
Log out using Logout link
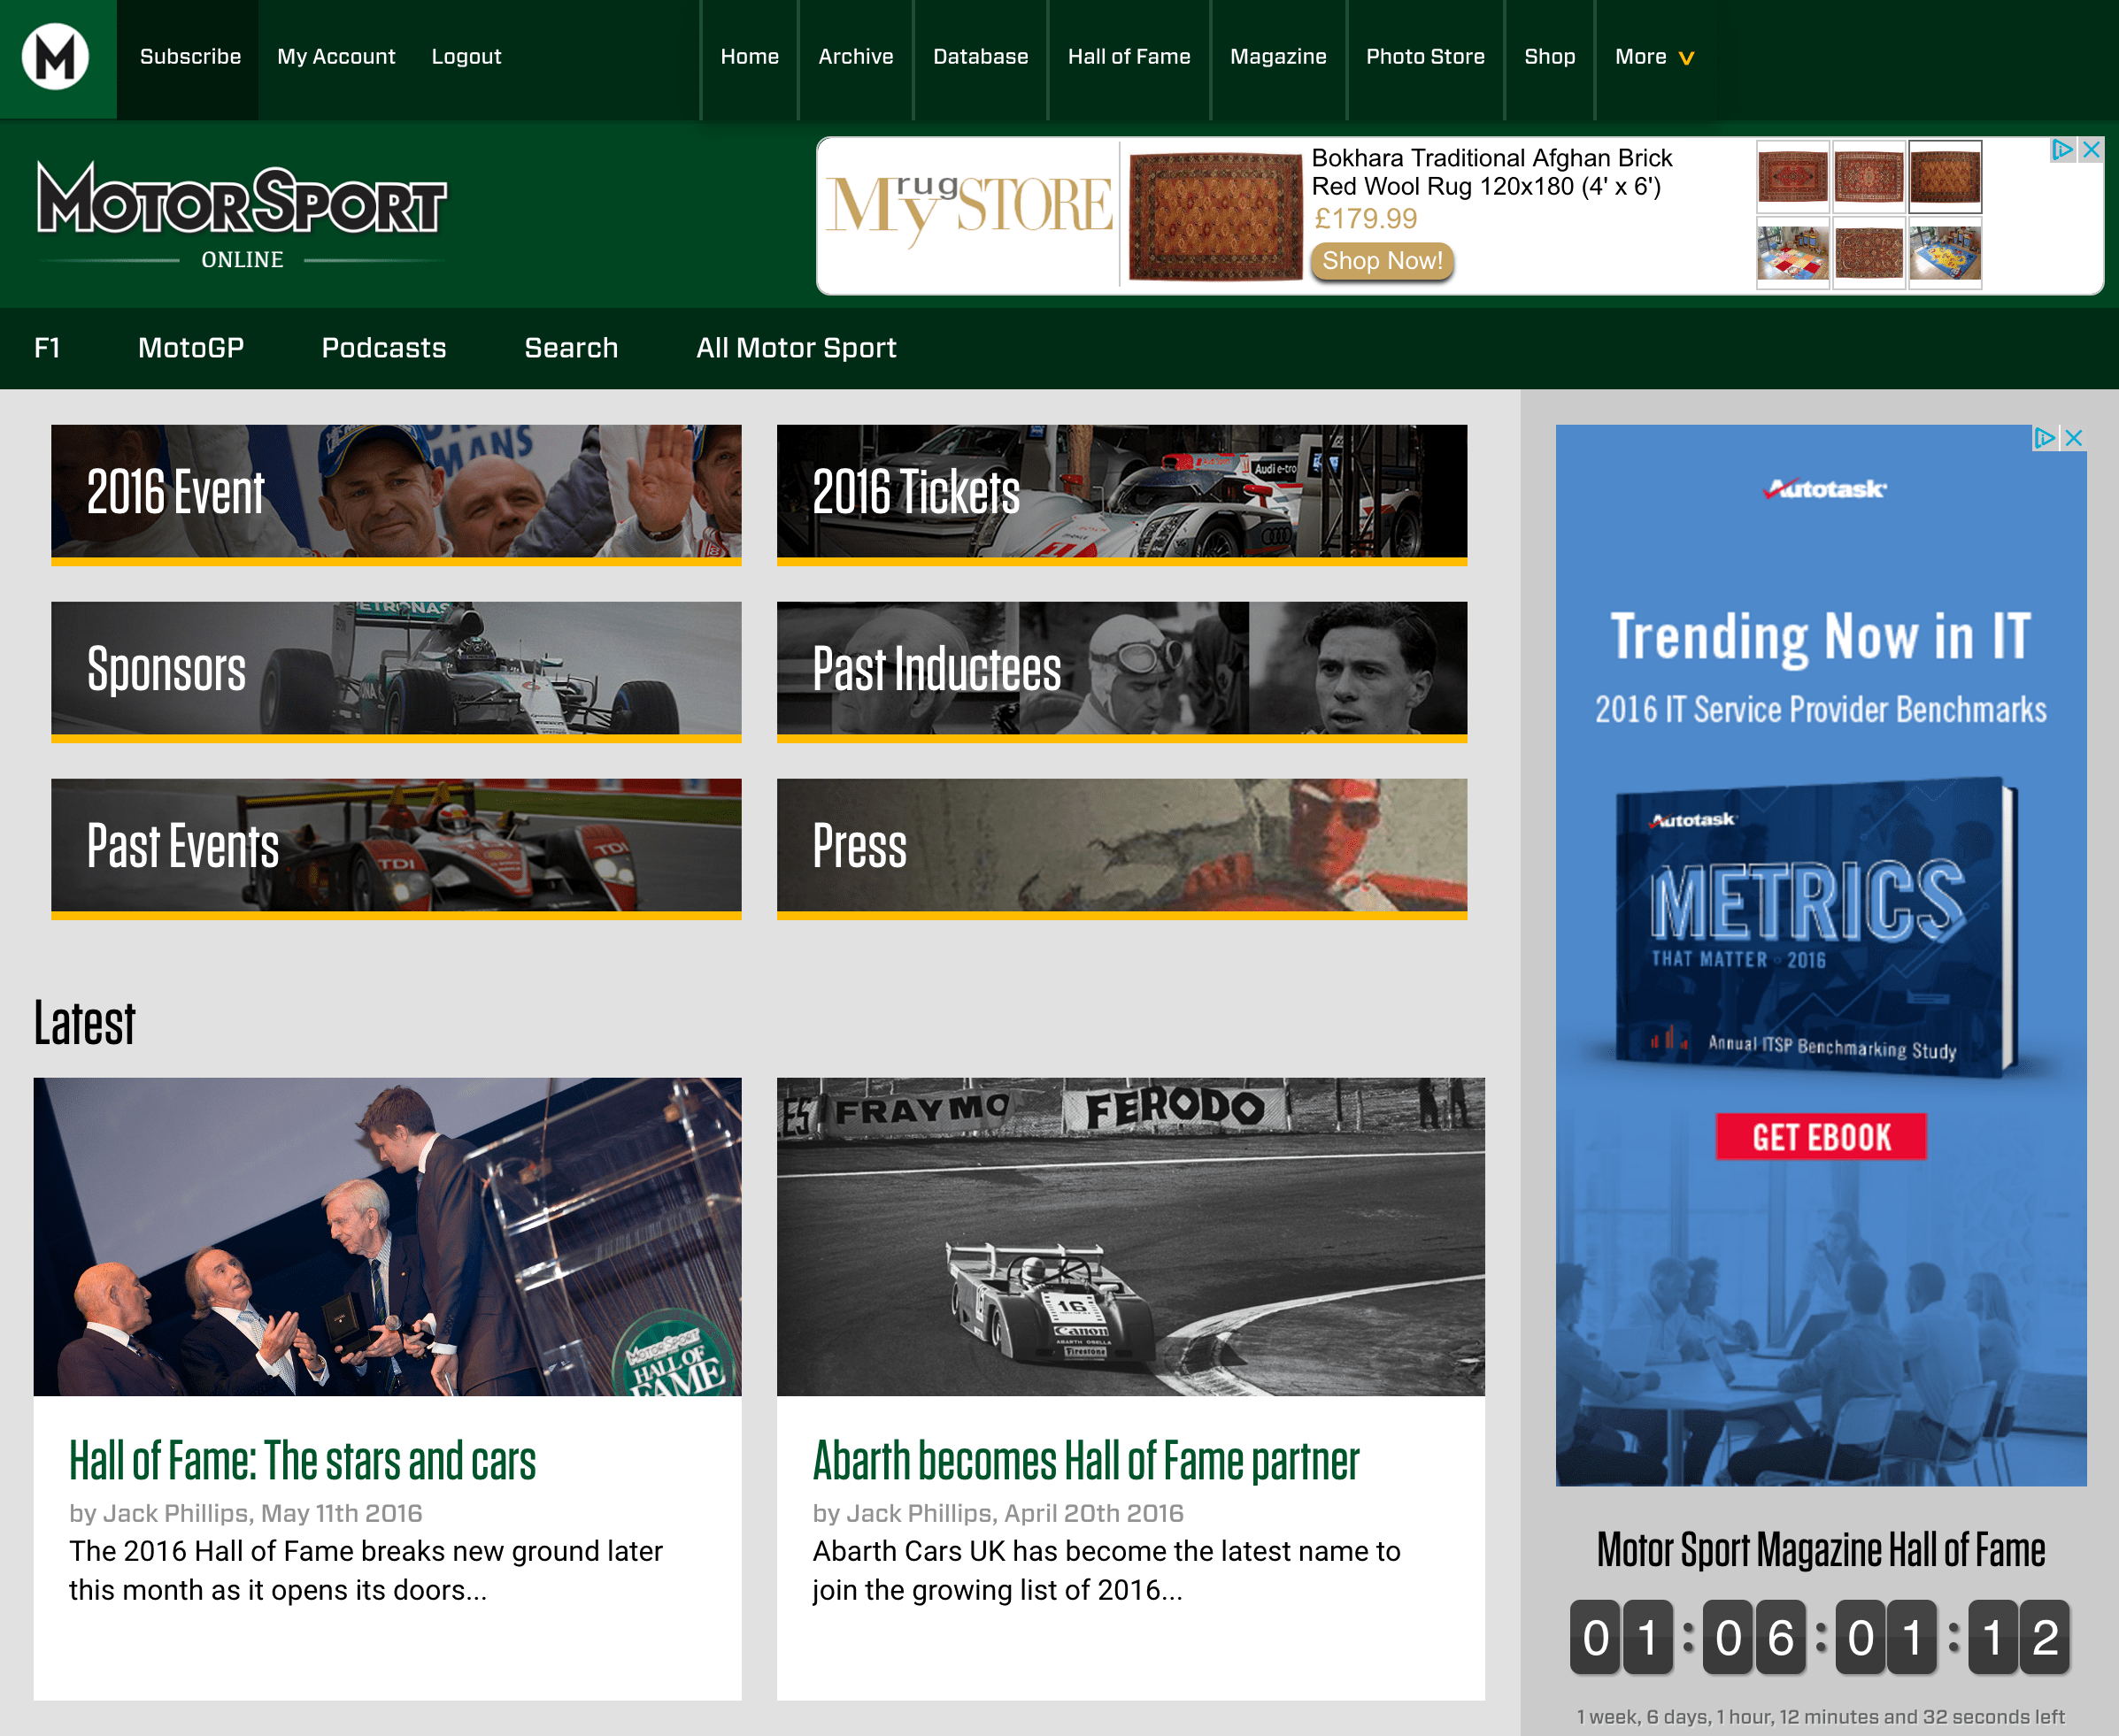pos(466,57)
